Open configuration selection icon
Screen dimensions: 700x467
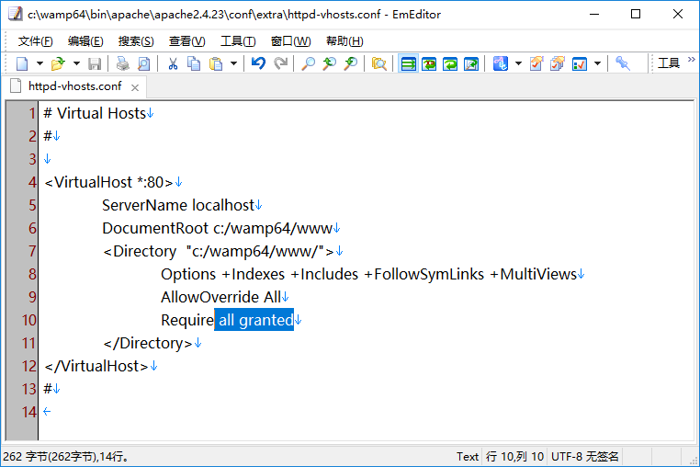point(501,64)
